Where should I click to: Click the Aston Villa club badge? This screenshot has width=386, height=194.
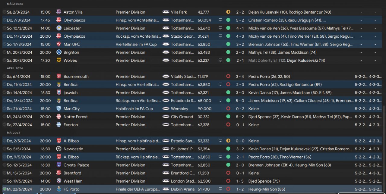click(x=59, y=12)
